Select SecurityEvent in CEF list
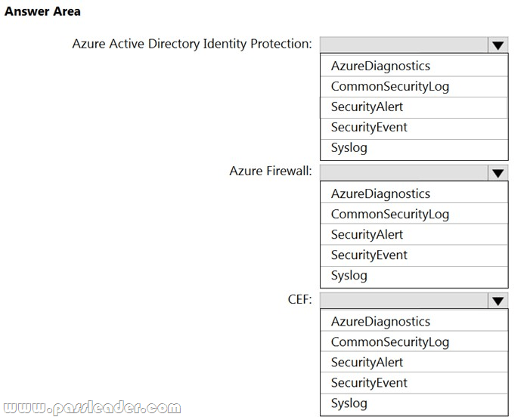Viewport: 524px width, 420px height. pos(414,383)
